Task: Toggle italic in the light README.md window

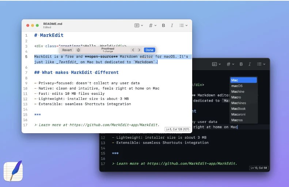Action: click(172, 26)
